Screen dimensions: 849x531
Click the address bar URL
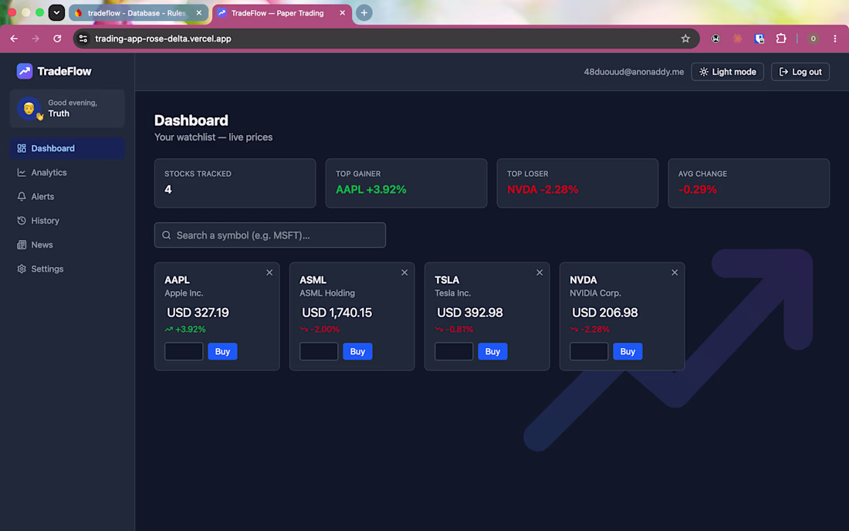(163, 39)
